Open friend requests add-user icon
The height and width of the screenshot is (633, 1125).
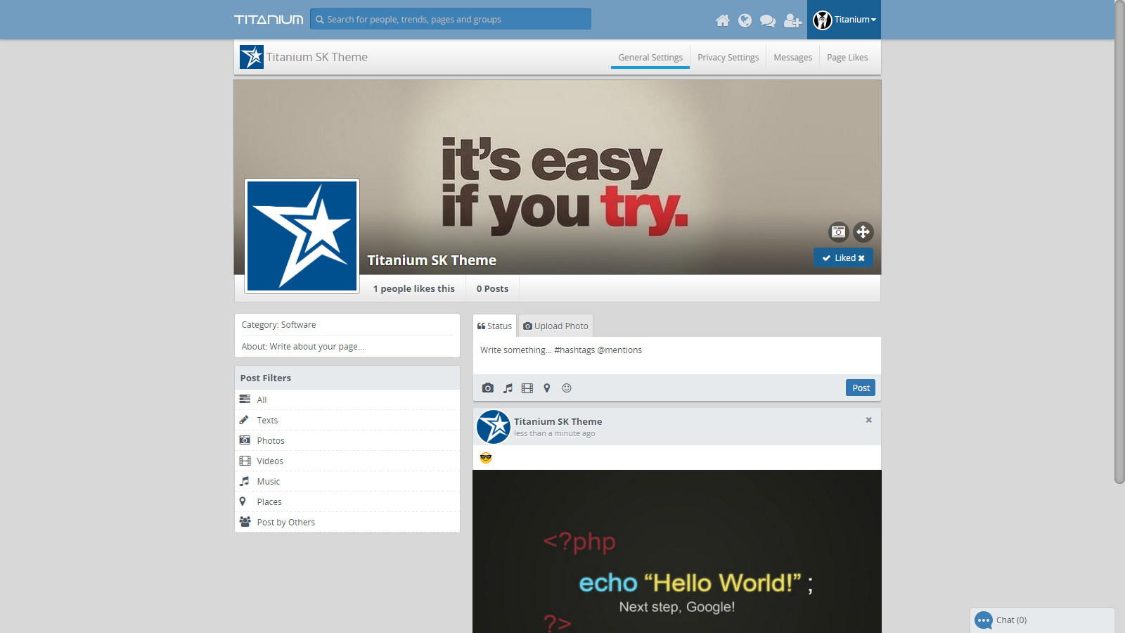792,20
